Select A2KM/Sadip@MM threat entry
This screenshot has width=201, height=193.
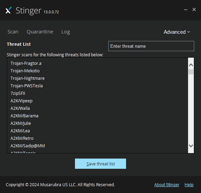click(x=28, y=146)
